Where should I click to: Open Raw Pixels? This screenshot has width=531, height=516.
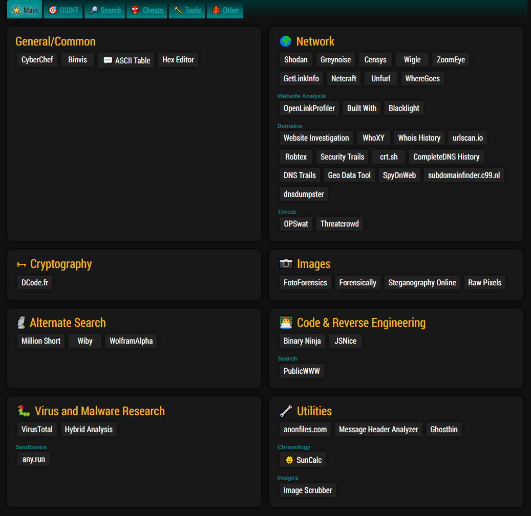[x=484, y=283]
